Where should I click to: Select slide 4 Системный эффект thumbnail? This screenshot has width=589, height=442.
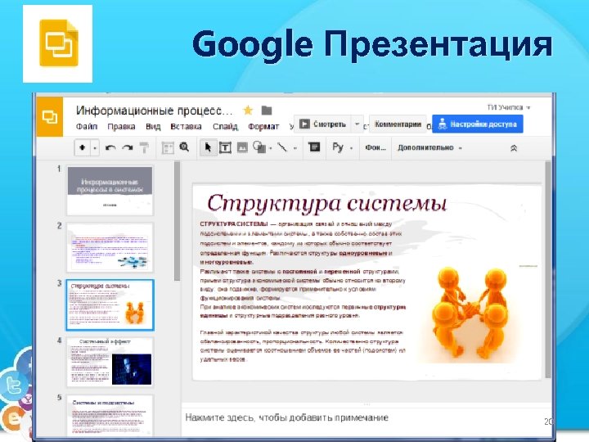click(x=110, y=362)
